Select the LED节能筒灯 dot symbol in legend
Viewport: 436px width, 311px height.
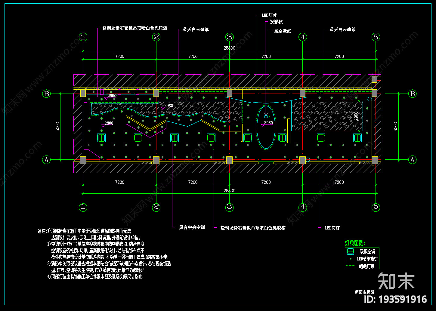tap(350, 259)
